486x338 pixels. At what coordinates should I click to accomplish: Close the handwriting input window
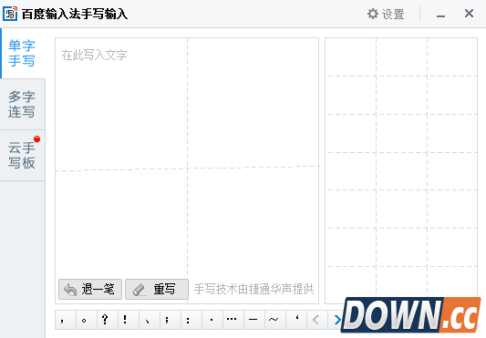[x=469, y=14]
